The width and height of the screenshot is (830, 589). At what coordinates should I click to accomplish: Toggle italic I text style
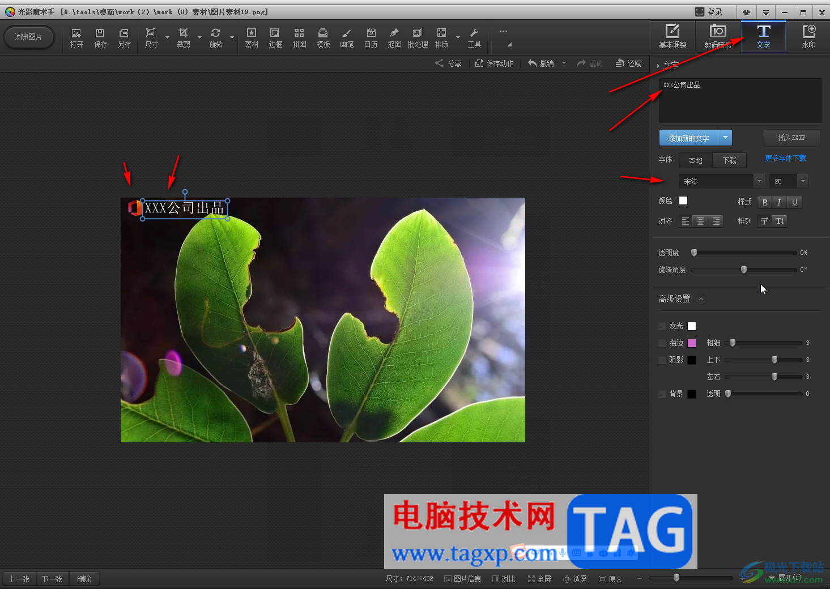click(780, 202)
